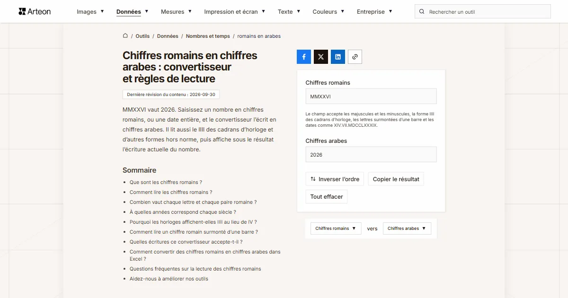The width and height of the screenshot is (568, 298).
Task: Click the search magnifier icon
Action: [422, 11]
